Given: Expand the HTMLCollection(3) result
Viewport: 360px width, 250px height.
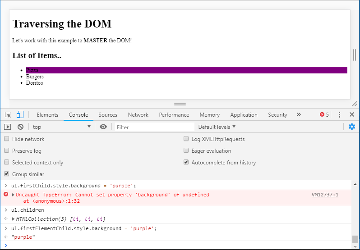Looking at the screenshot, I should coord(14,219).
